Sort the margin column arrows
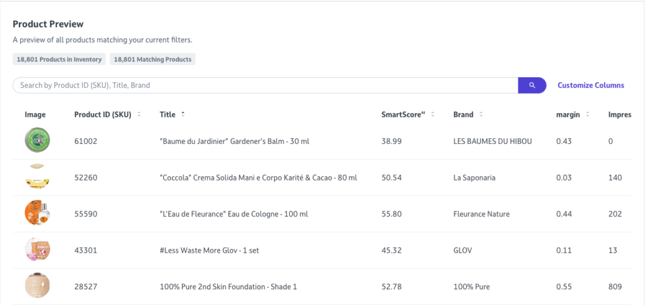The height and width of the screenshot is (305, 645). click(588, 114)
